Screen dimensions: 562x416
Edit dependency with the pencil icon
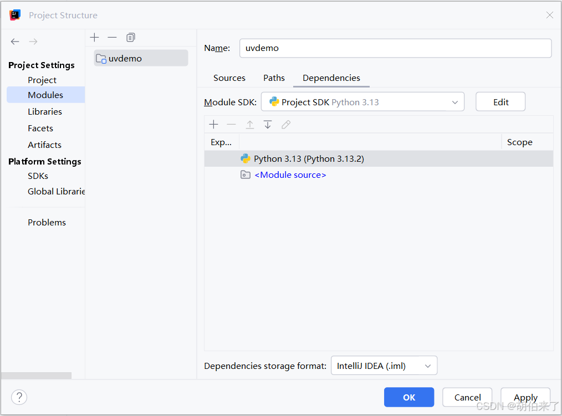(x=286, y=124)
